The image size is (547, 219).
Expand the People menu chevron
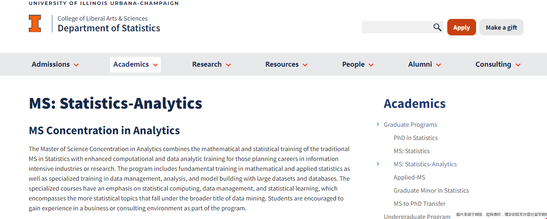click(x=371, y=65)
